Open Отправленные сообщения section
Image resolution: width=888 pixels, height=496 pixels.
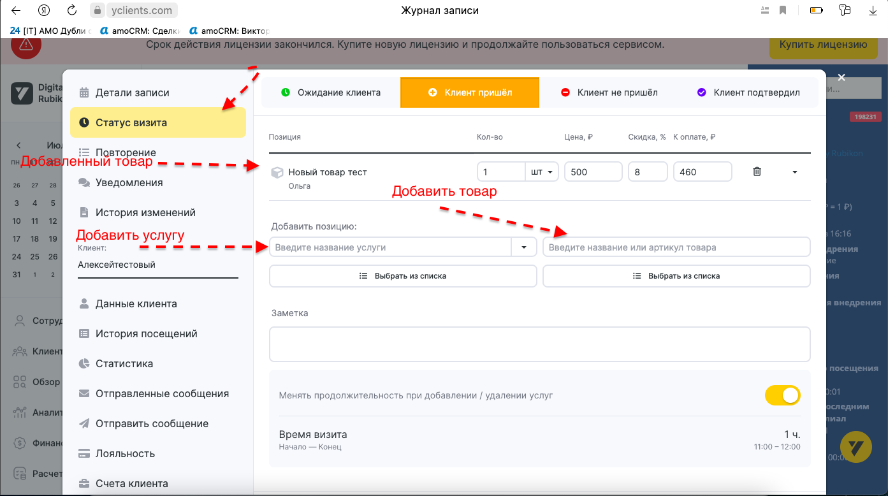click(157, 393)
